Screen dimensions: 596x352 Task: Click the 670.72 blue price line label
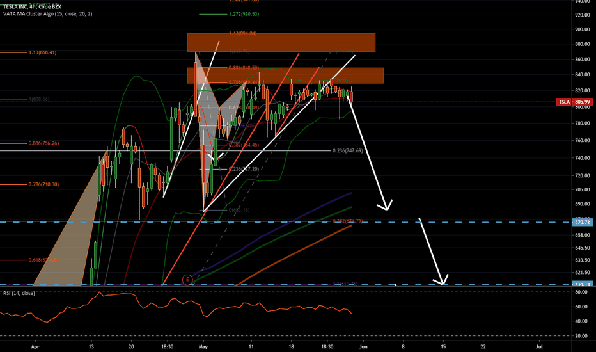(x=582, y=222)
